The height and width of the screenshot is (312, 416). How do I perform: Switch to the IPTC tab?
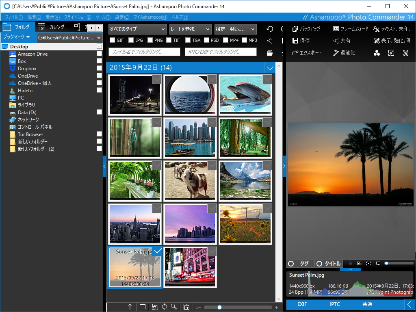pyautogui.click(x=334, y=304)
